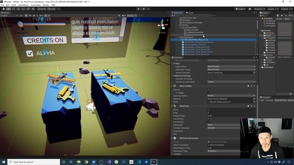This screenshot has width=294, height=165.
Task: Select the Hierarchy tab
Action: (x=177, y=13)
